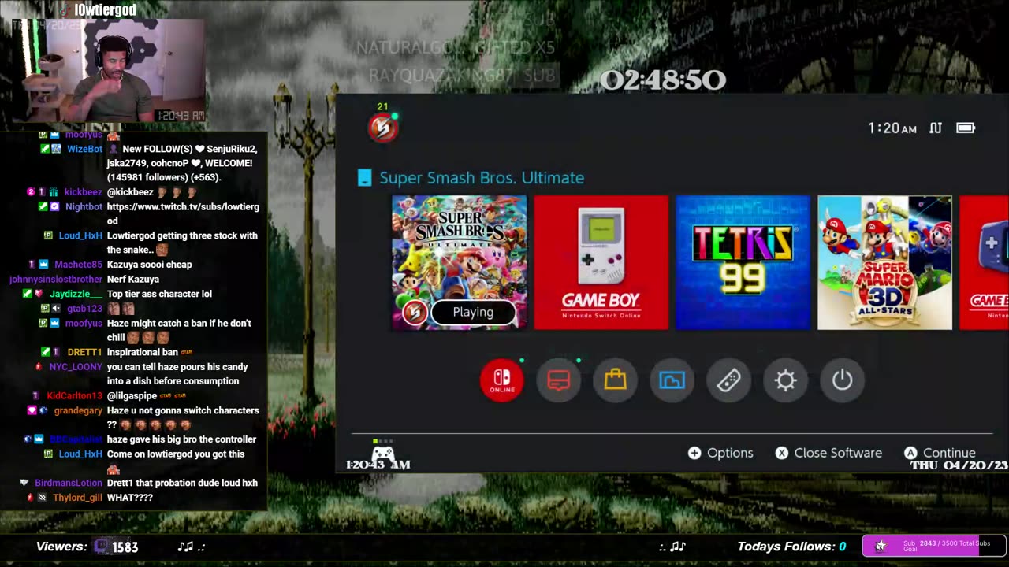Open the user profile icon on Switch home
This screenshot has height=567, width=1009.
[383, 127]
